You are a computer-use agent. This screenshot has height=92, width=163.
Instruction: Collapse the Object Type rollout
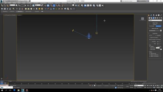[155, 23]
